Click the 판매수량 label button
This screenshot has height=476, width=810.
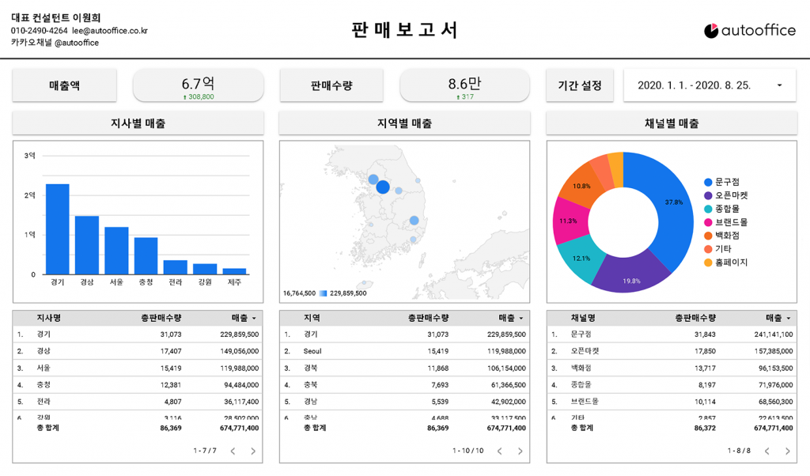tap(331, 85)
